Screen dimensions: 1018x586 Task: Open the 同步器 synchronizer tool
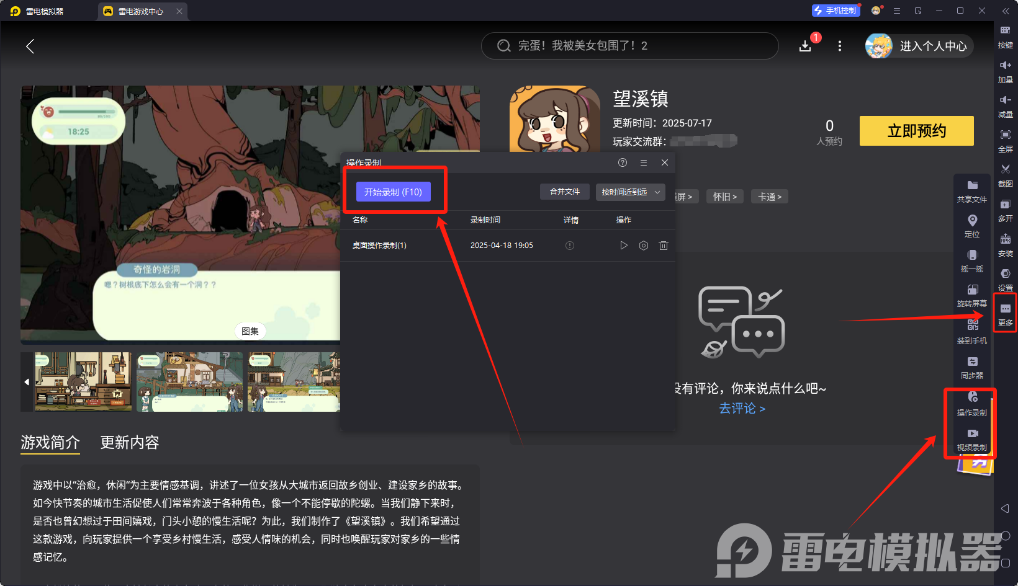pyautogui.click(x=972, y=367)
